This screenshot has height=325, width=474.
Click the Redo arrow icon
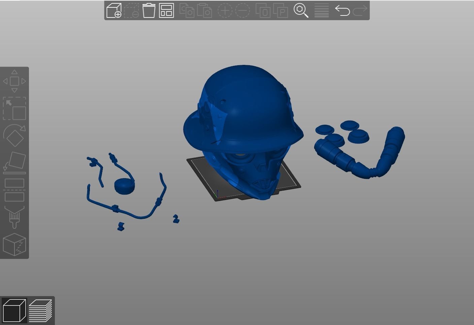pos(360,10)
